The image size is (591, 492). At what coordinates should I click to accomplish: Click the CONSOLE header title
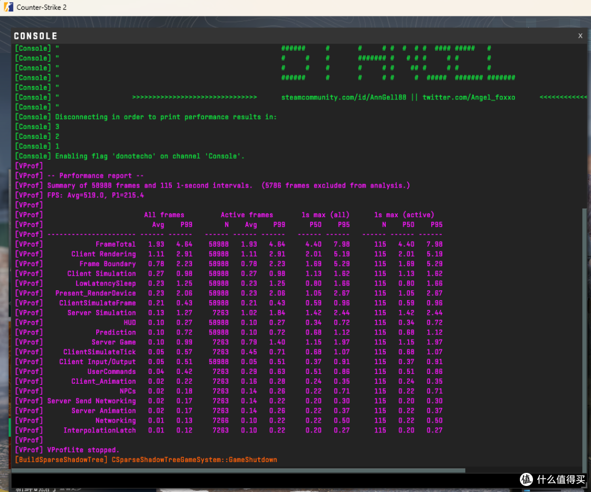point(36,36)
